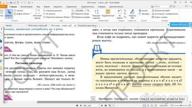Go to next page
The image size is (192, 108).
click(102, 105)
